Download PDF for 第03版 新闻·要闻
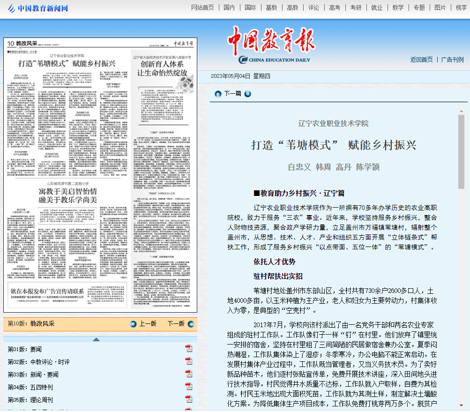The width and height of the screenshot is (470, 412). click(189, 374)
